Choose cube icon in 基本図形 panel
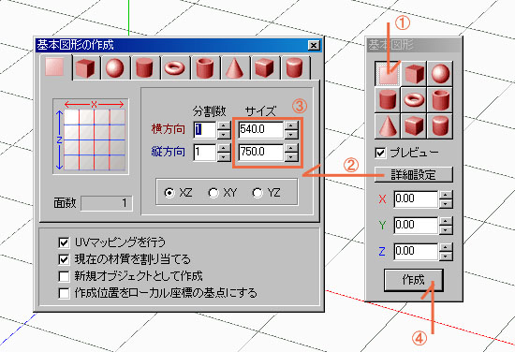The width and height of the screenshot is (515, 352). pos(414,74)
